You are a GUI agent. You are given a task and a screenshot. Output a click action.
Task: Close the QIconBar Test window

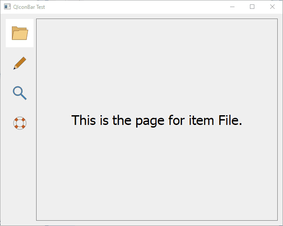(x=272, y=7)
